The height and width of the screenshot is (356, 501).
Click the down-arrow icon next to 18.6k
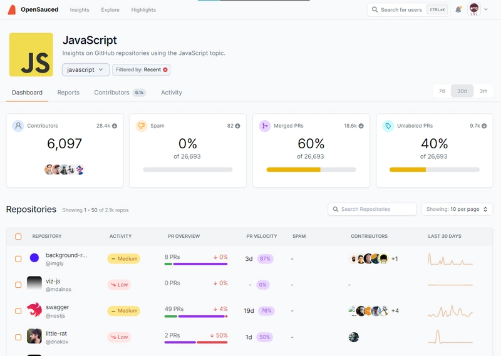click(361, 126)
